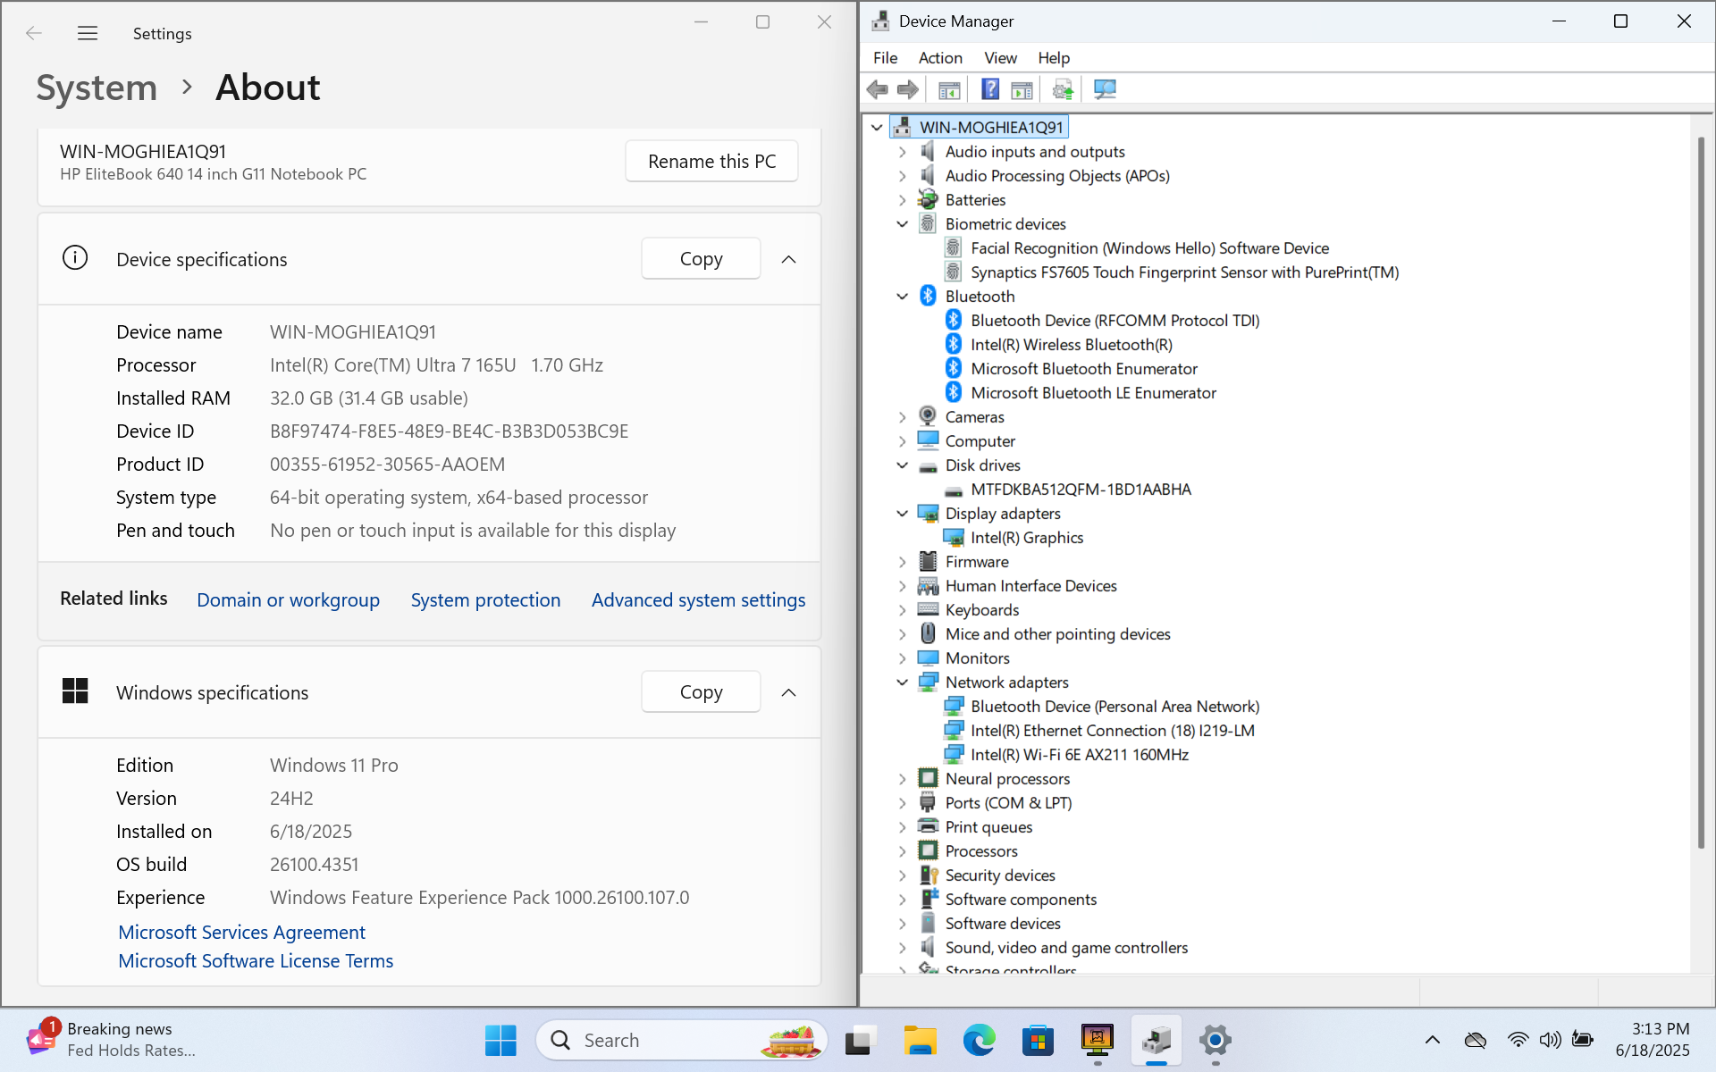This screenshot has width=1716, height=1072.
Task: Open the View menu
Action: coord(1000,58)
